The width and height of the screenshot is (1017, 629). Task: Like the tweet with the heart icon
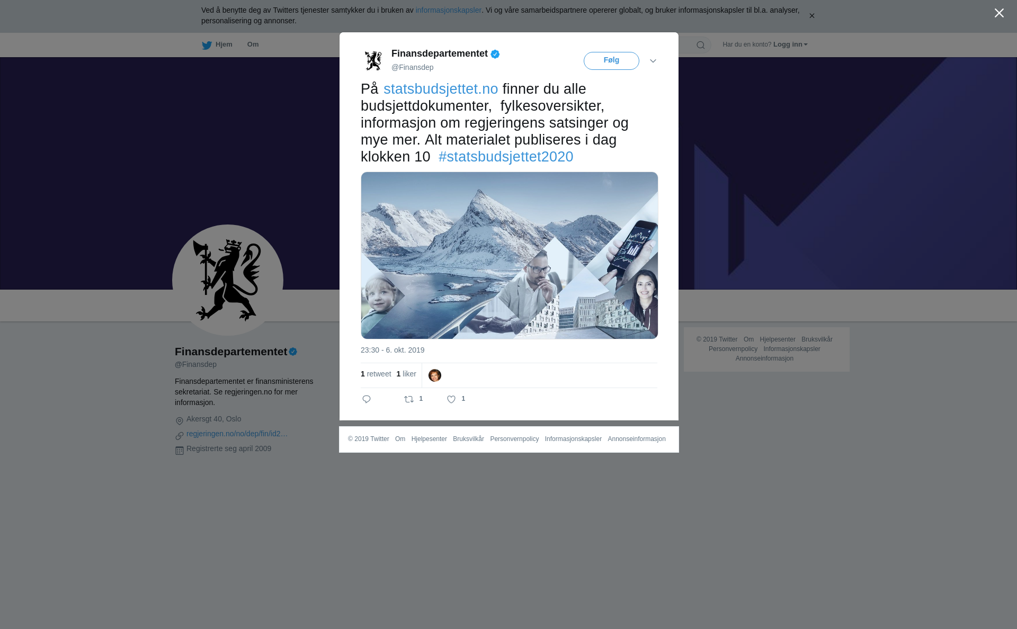pos(451,400)
